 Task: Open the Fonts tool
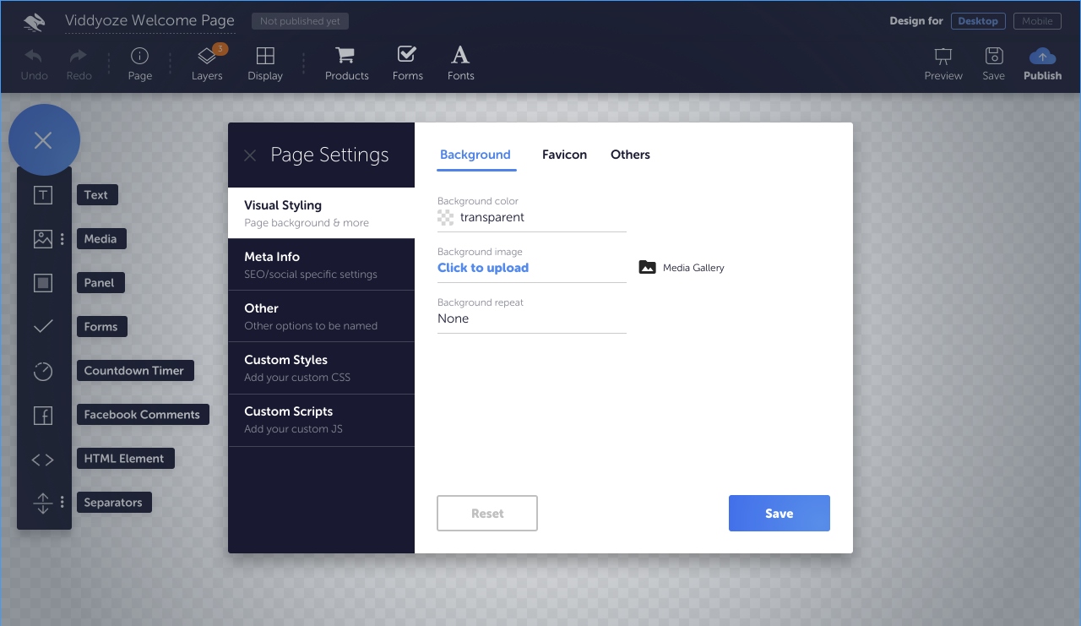460,56
